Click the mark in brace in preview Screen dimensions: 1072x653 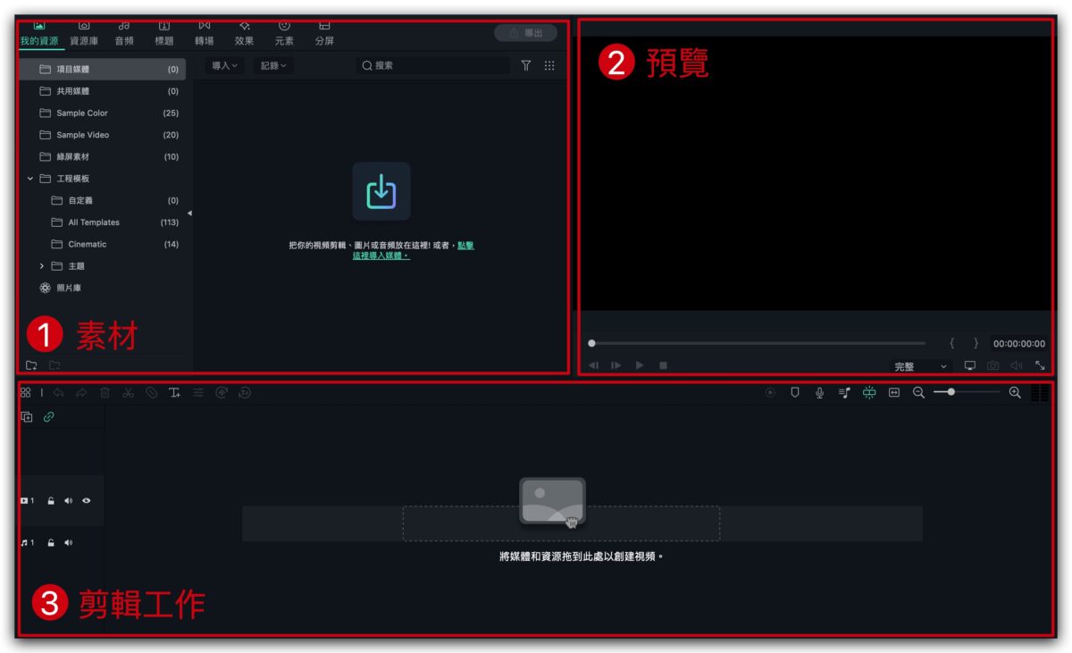coord(952,343)
